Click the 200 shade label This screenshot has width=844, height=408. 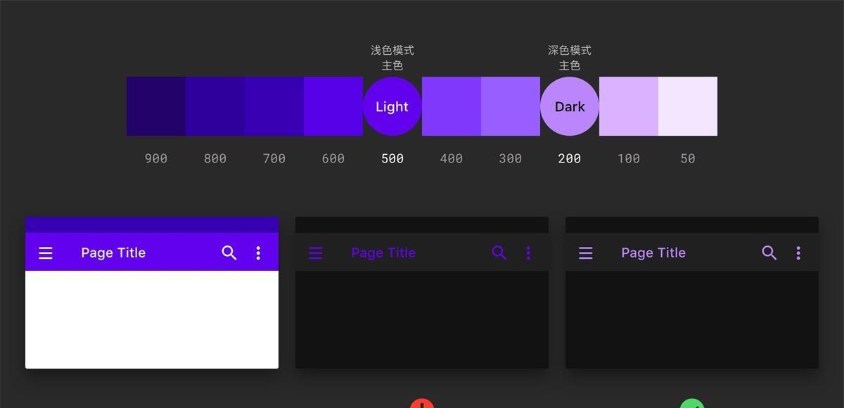(x=570, y=159)
